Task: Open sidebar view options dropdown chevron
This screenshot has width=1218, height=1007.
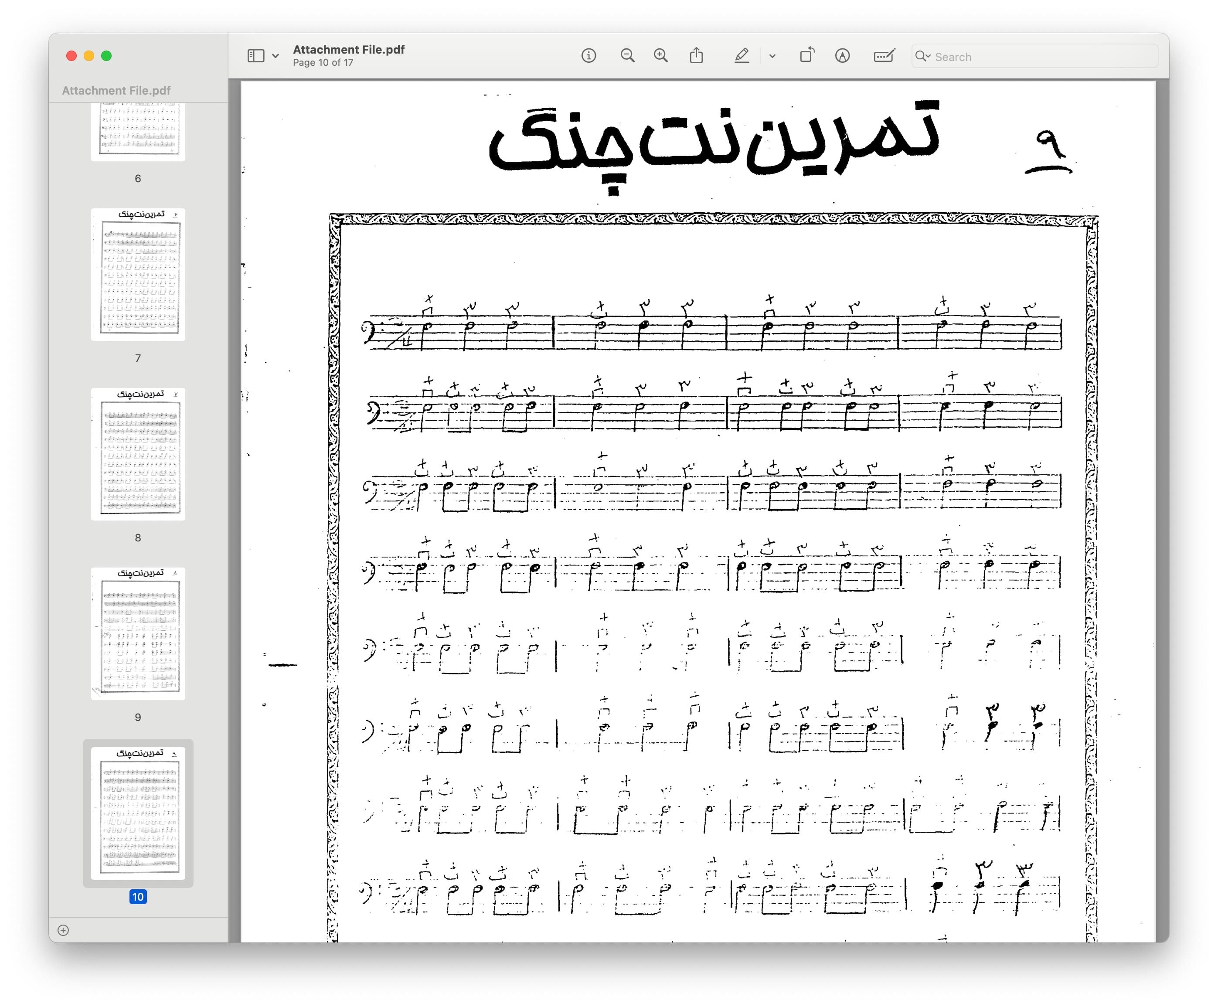Action: (x=276, y=56)
